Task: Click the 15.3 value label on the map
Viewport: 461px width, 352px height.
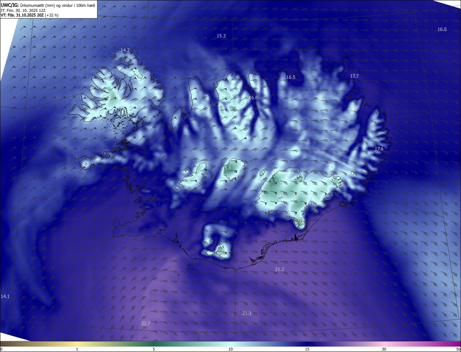Action: click(x=221, y=36)
